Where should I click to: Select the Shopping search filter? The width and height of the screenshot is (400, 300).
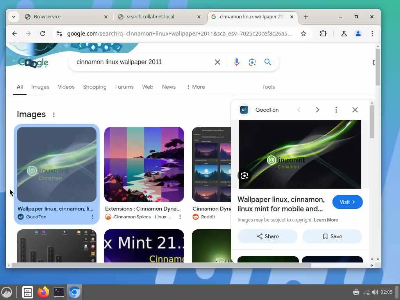95,87
